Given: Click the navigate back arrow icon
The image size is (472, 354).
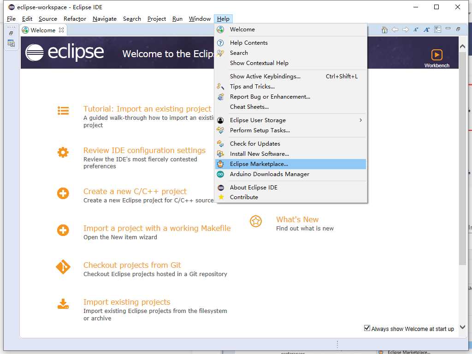Looking at the screenshot, I should click(395, 29).
